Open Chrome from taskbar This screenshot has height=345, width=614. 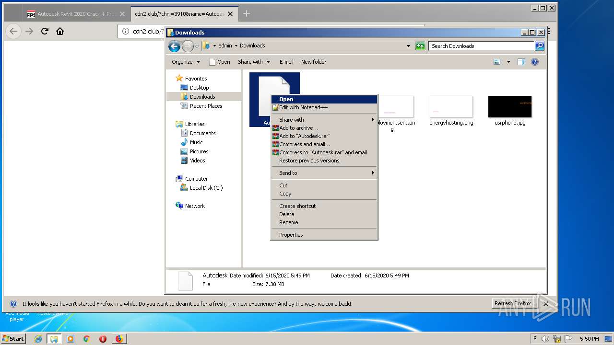pyautogui.click(x=86, y=339)
